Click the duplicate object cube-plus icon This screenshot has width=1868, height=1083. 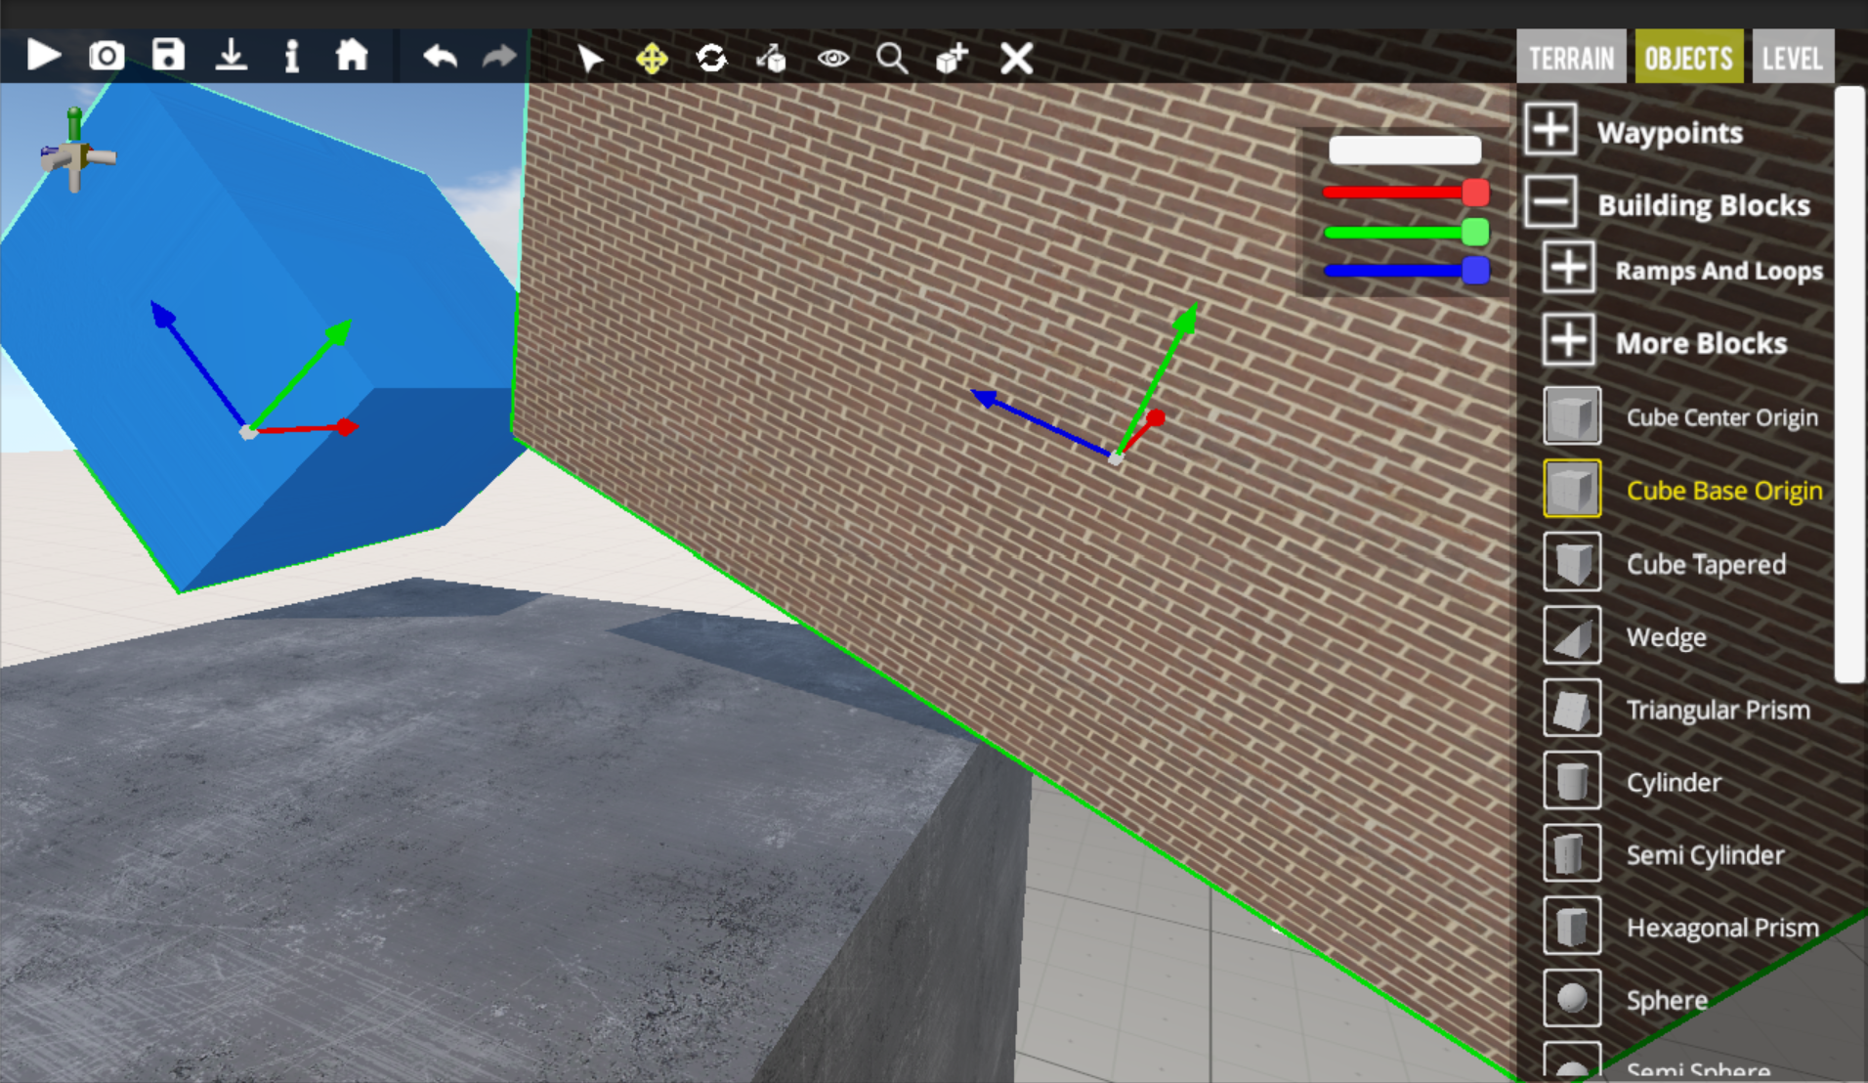[x=953, y=59]
